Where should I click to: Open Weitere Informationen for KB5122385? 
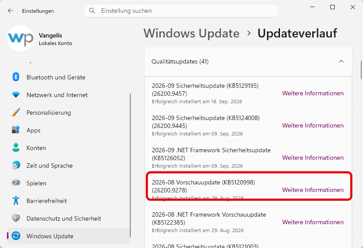click(x=313, y=222)
